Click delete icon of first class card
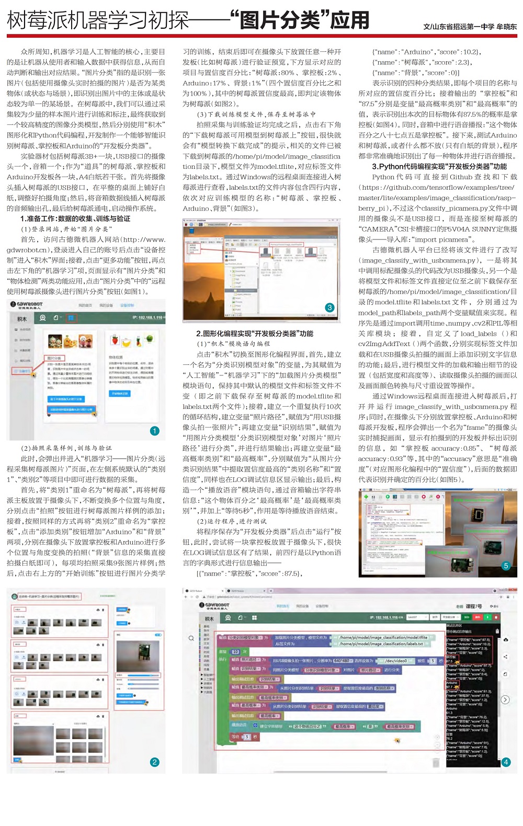This screenshot has width=523, height=826. coord(103,610)
